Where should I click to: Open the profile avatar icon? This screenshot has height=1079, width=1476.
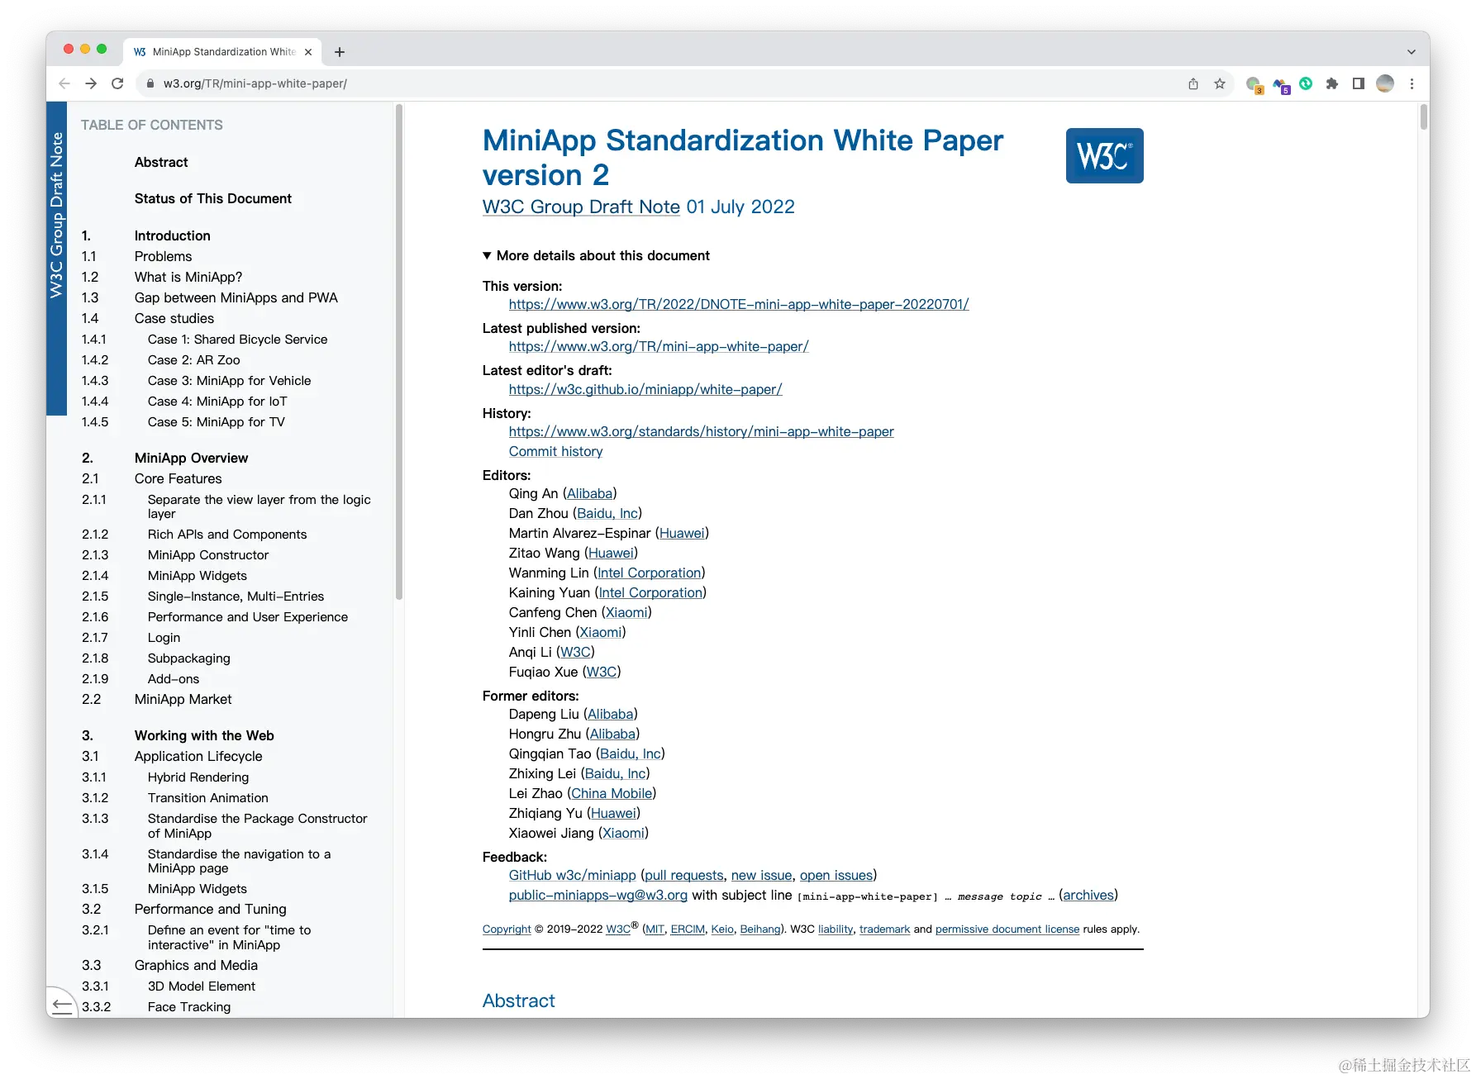pyautogui.click(x=1385, y=83)
